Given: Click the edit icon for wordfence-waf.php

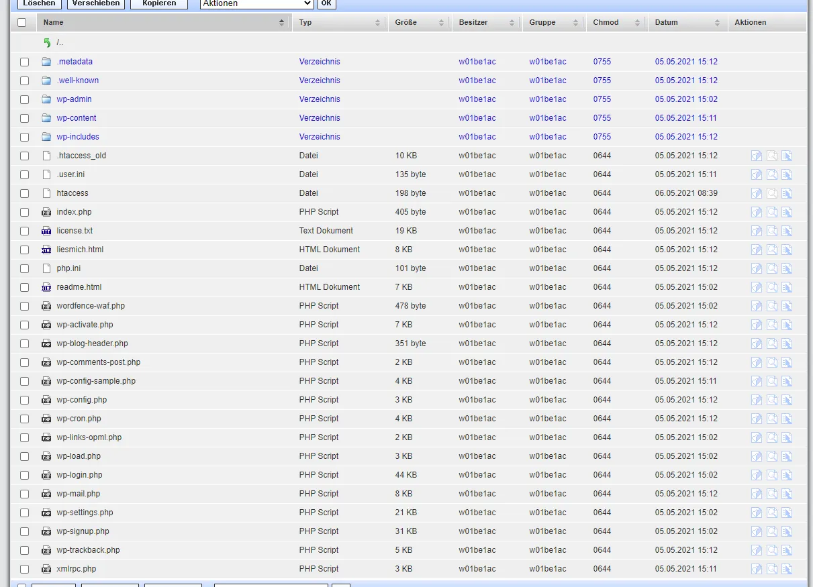Looking at the screenshot, I should (757, 306).
